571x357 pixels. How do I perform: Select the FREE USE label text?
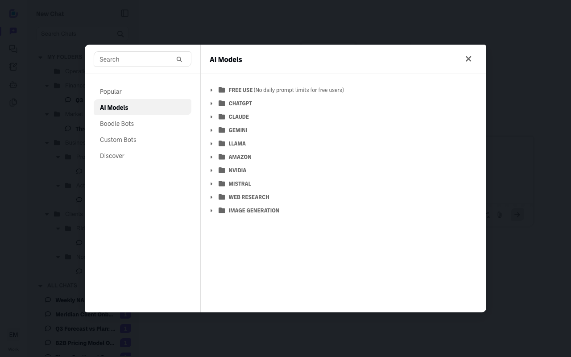coord(240,90)
